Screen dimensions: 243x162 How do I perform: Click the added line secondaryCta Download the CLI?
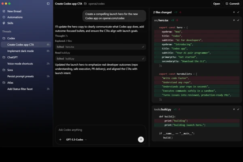click(197, 61)
